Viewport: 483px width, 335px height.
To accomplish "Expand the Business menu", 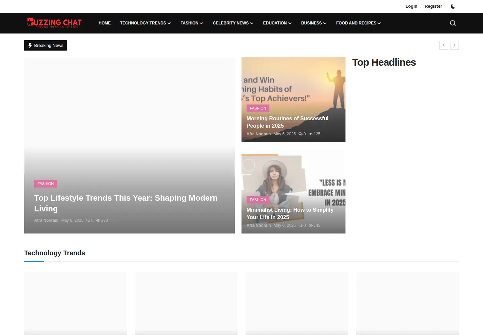I will [314, 23].
